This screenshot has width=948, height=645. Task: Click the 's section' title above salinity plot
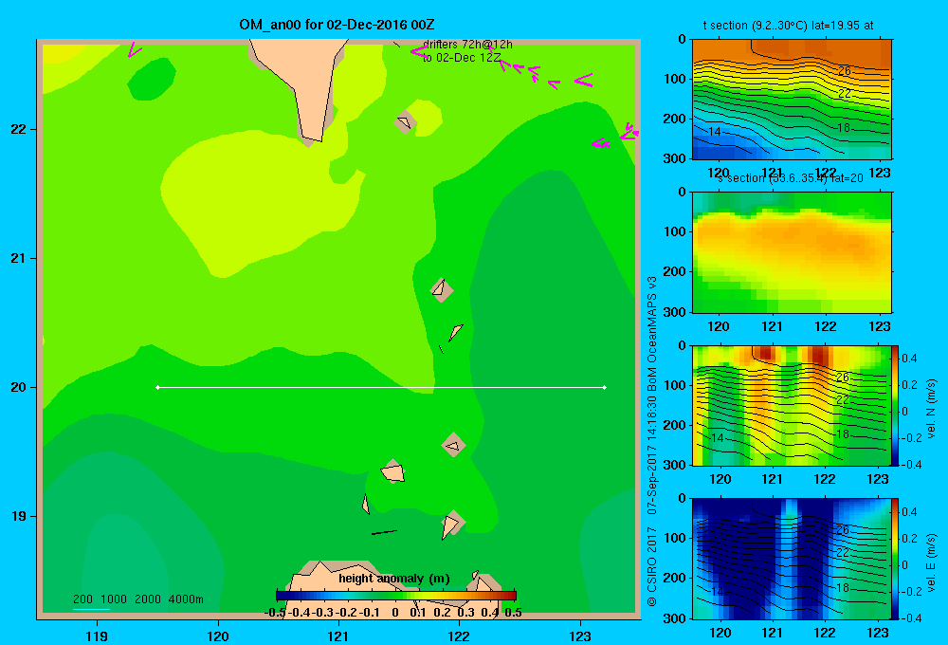point(791,178)
